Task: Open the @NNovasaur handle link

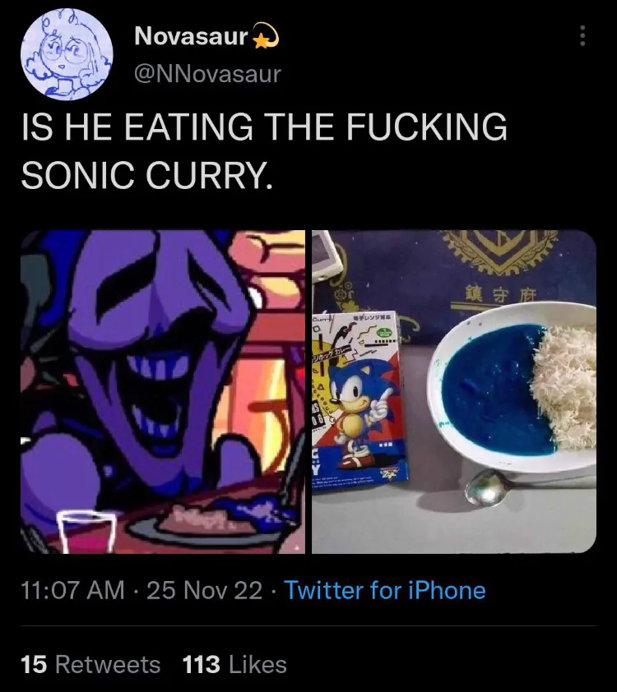Action: 206,74
